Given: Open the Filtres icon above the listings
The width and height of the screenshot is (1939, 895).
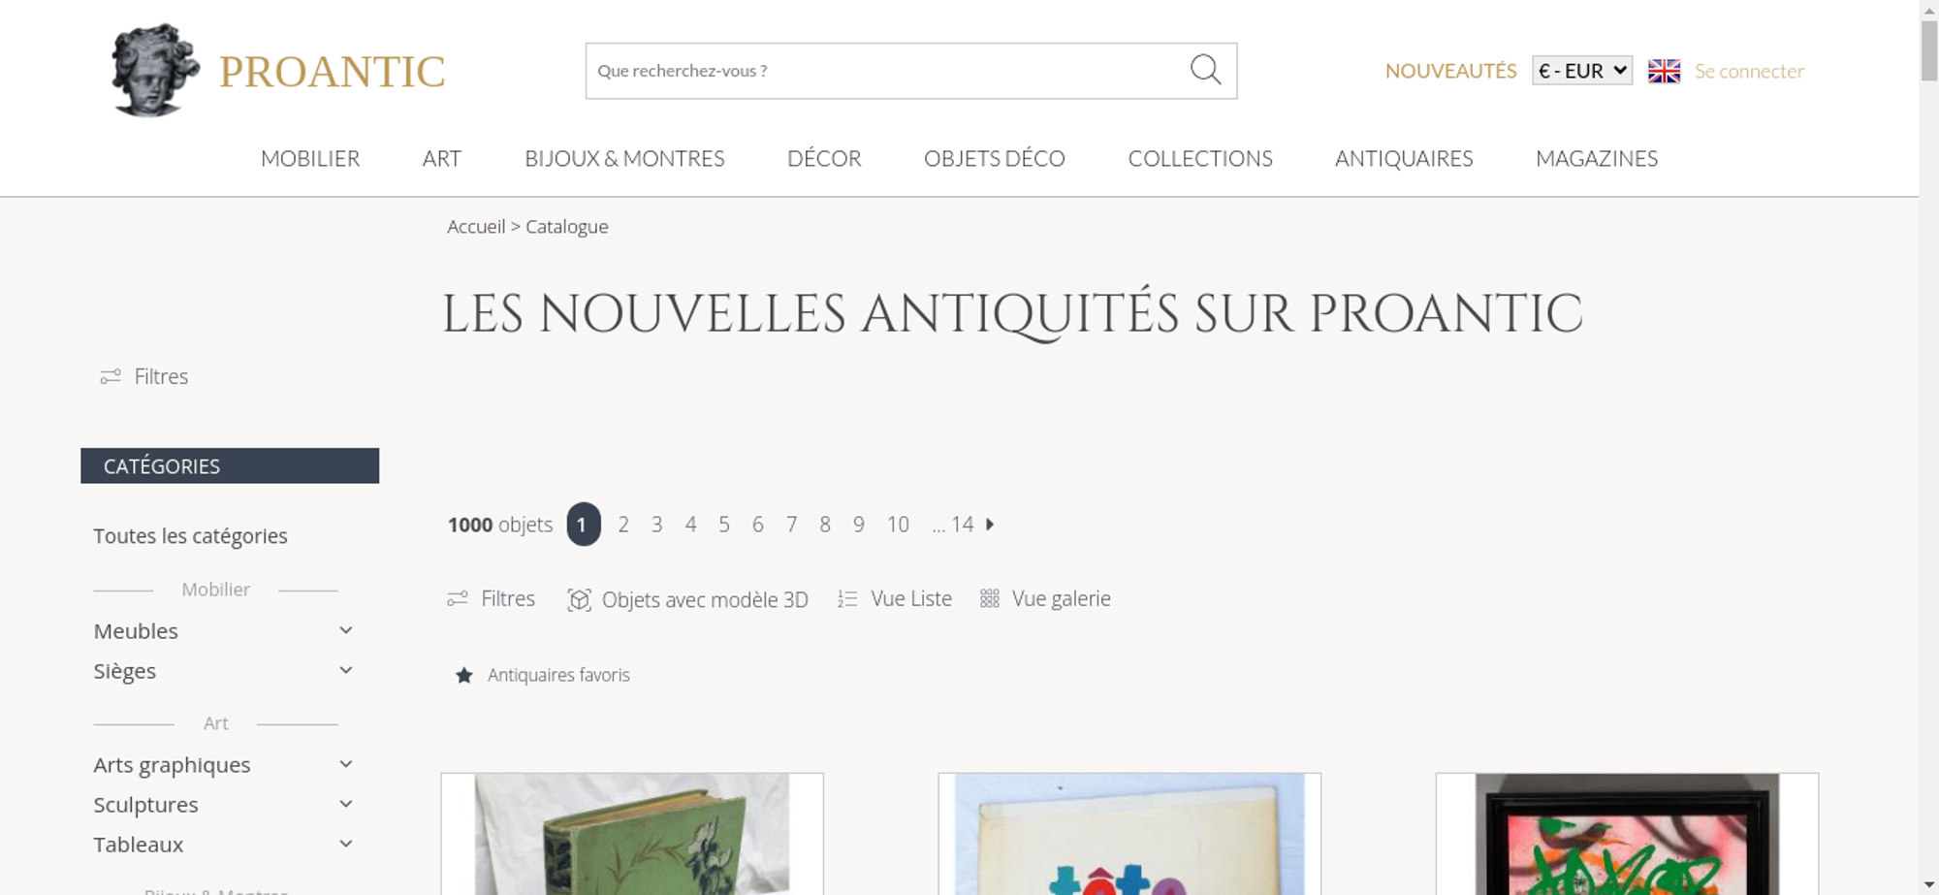Looking at the screenshot, I should tap(458, 599).
